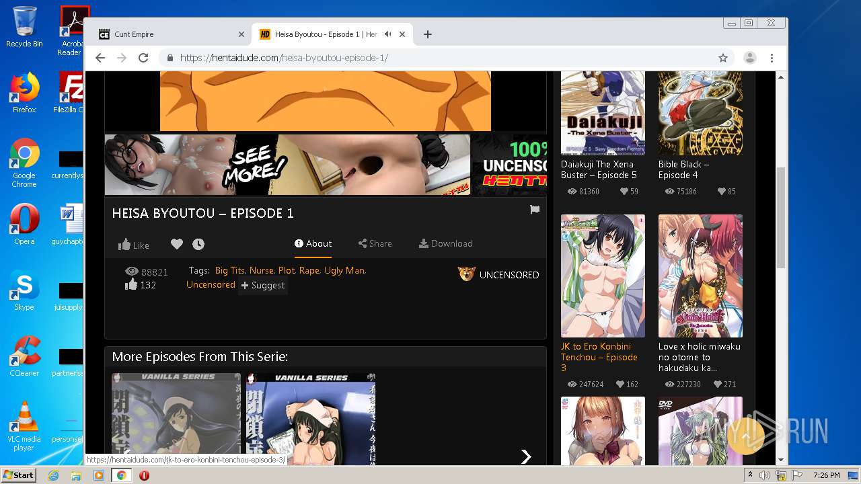Show hidden system tray icons
Image resolution: width=861 pixels, height=484 pixels.
(751, 475)
